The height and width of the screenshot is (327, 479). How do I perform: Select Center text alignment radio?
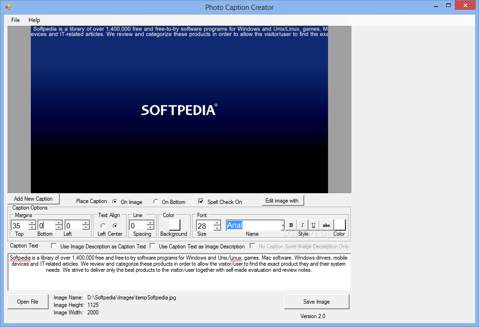pos(115,226)
